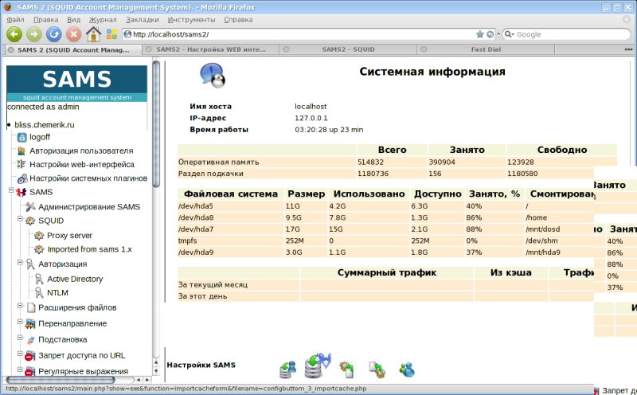Click the small database-with-user icon in Настройки SAMS
This screenshot has width=637, height=395.
tap(288, 369)
